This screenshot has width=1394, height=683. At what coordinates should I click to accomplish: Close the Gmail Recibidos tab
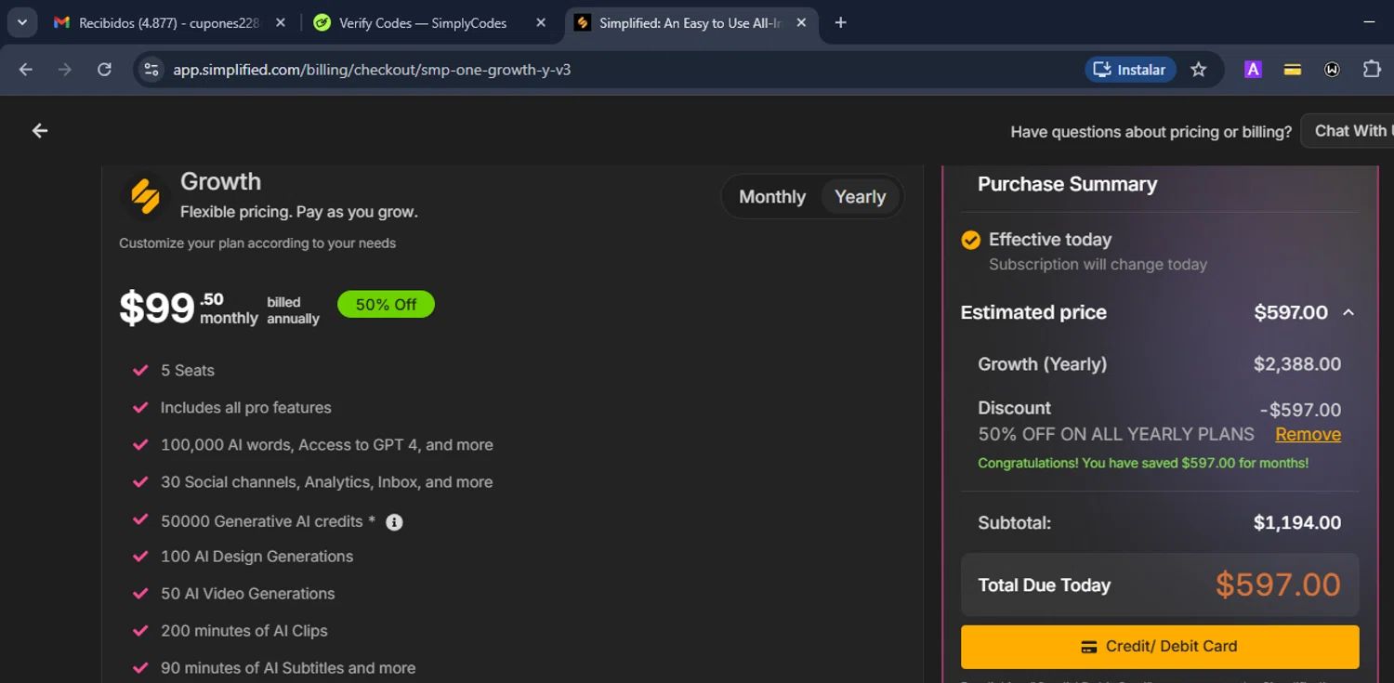281,22
